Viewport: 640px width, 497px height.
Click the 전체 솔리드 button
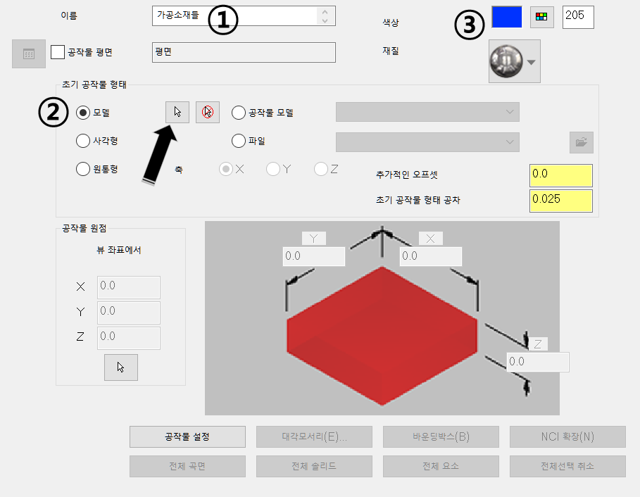tap(314, 466)
